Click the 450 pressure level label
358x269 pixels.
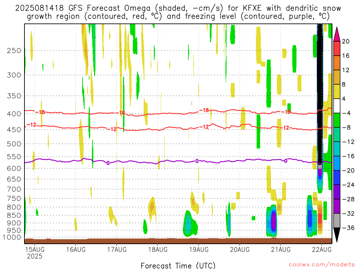(14, 130)
